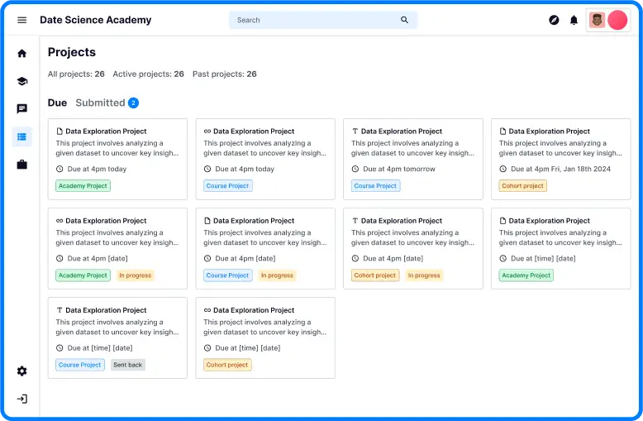Open the compass explore icon
Viewport: 643px width, 421px height.
click(554, 20)
